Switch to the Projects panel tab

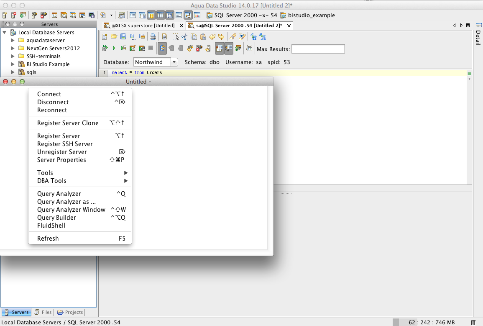point(70,312)
